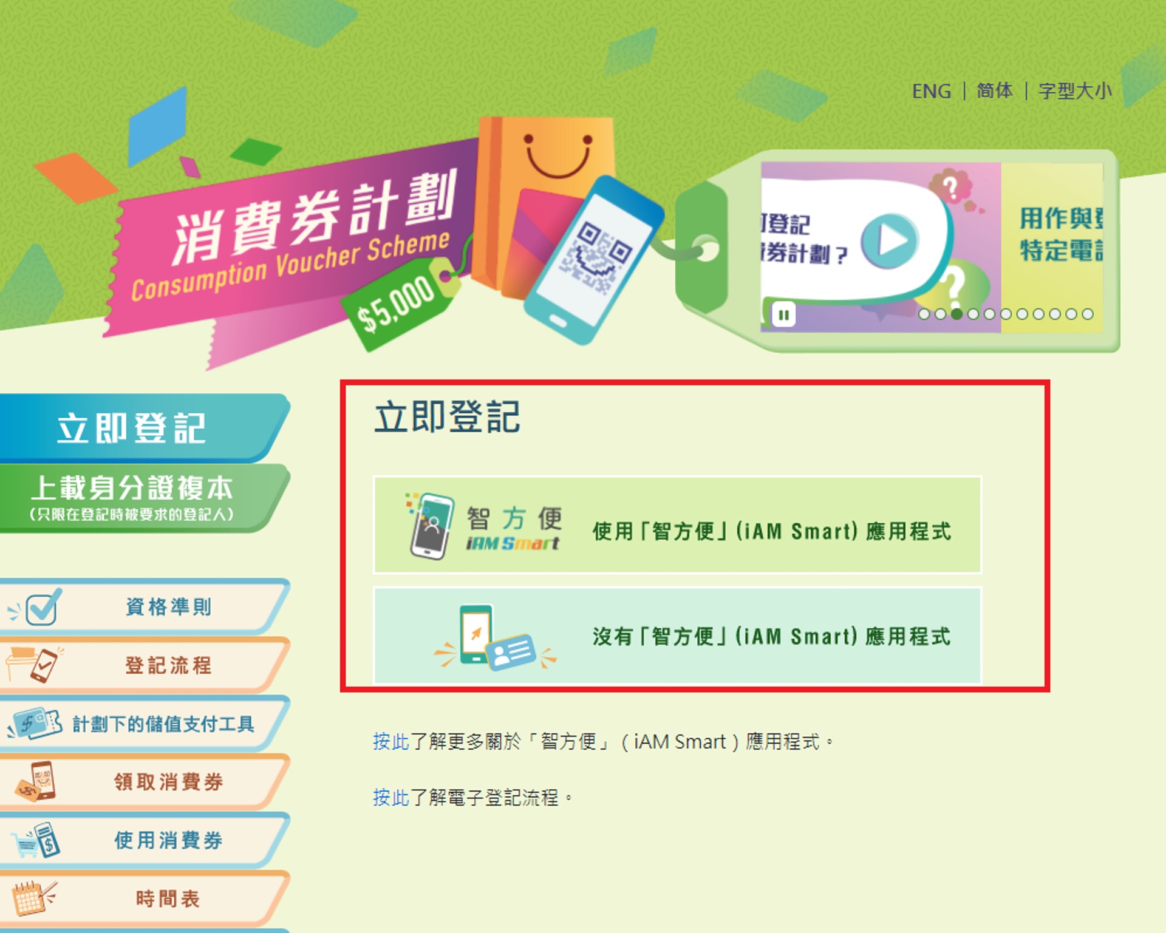Switch language to ENG
Image resolution: width=1166 pixels, height=933 pixels.
(x=932, y=91)
